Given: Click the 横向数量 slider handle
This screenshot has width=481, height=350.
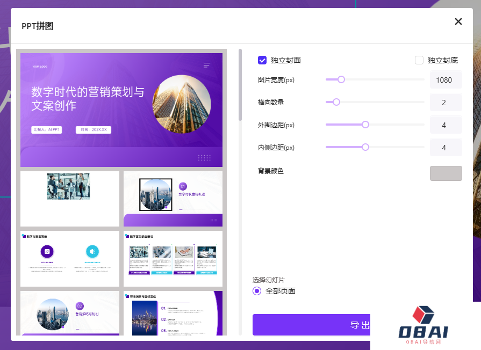Looking at the screenshot, I should tap(336, 102).
